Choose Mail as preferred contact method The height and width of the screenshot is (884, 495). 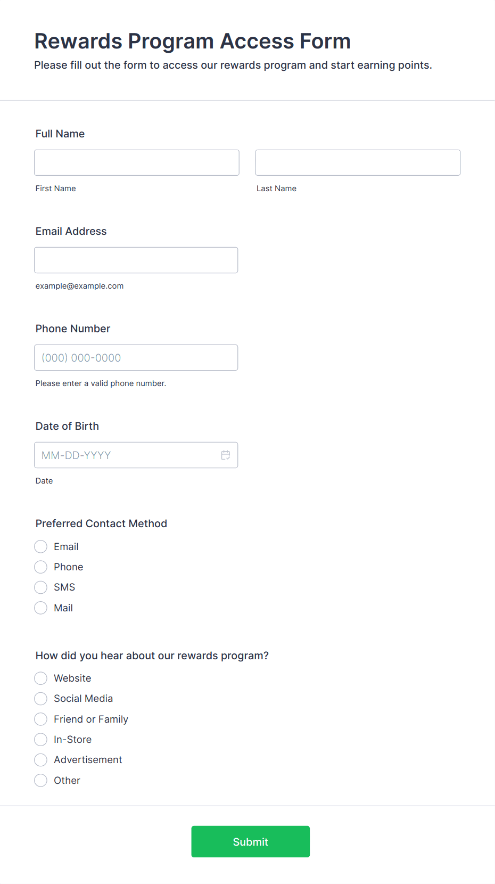point(41,608)
